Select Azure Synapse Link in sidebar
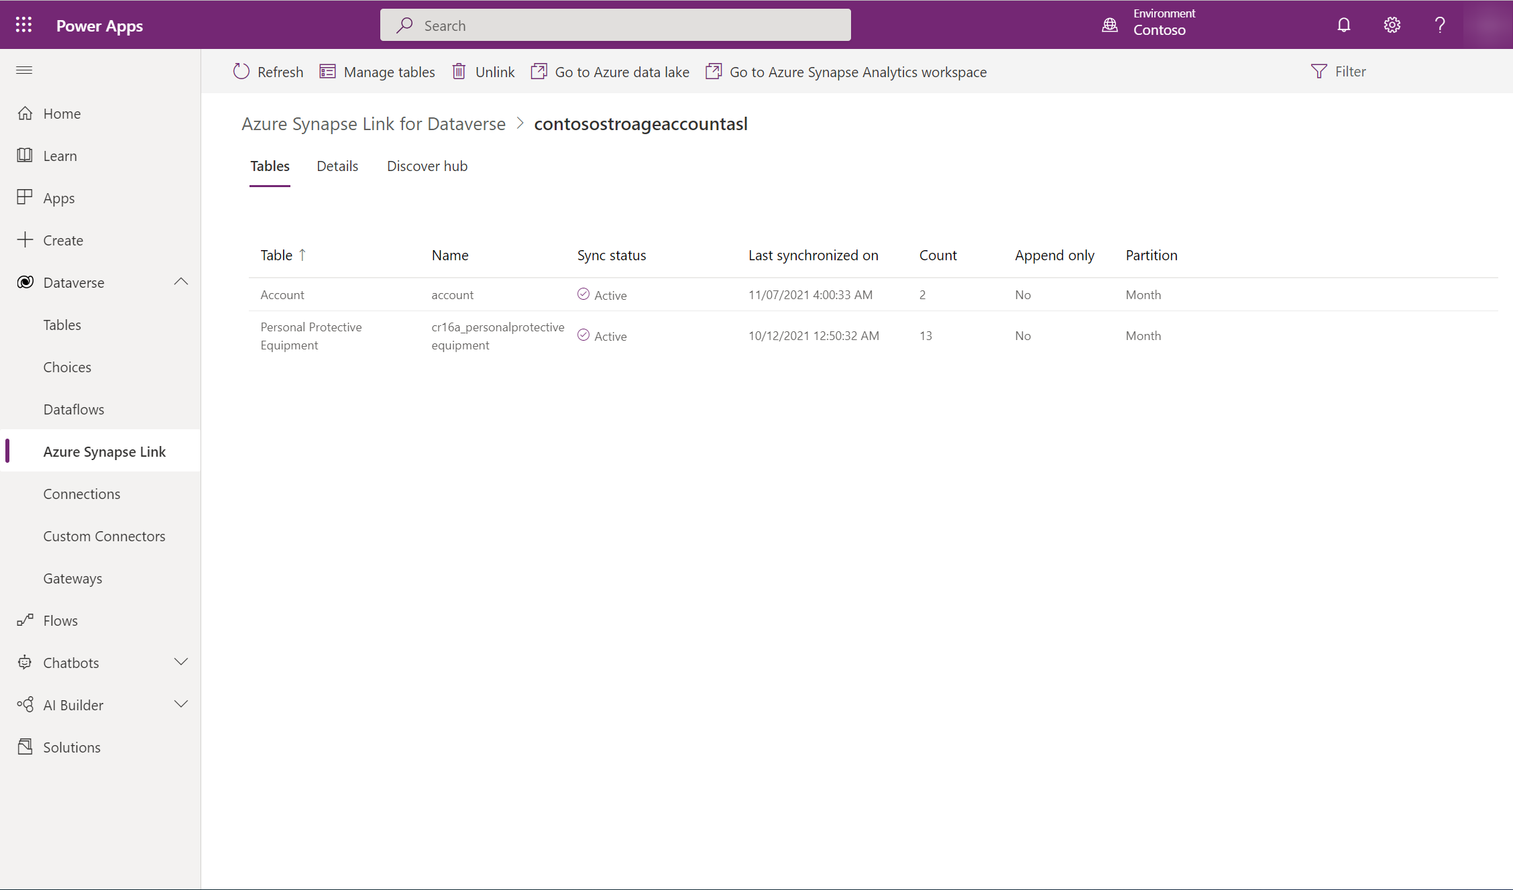Screen dimensions: 1513x890 (104, 451)
